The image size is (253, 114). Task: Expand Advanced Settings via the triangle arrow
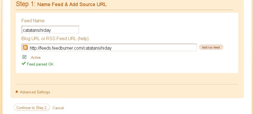click(17, 92)
